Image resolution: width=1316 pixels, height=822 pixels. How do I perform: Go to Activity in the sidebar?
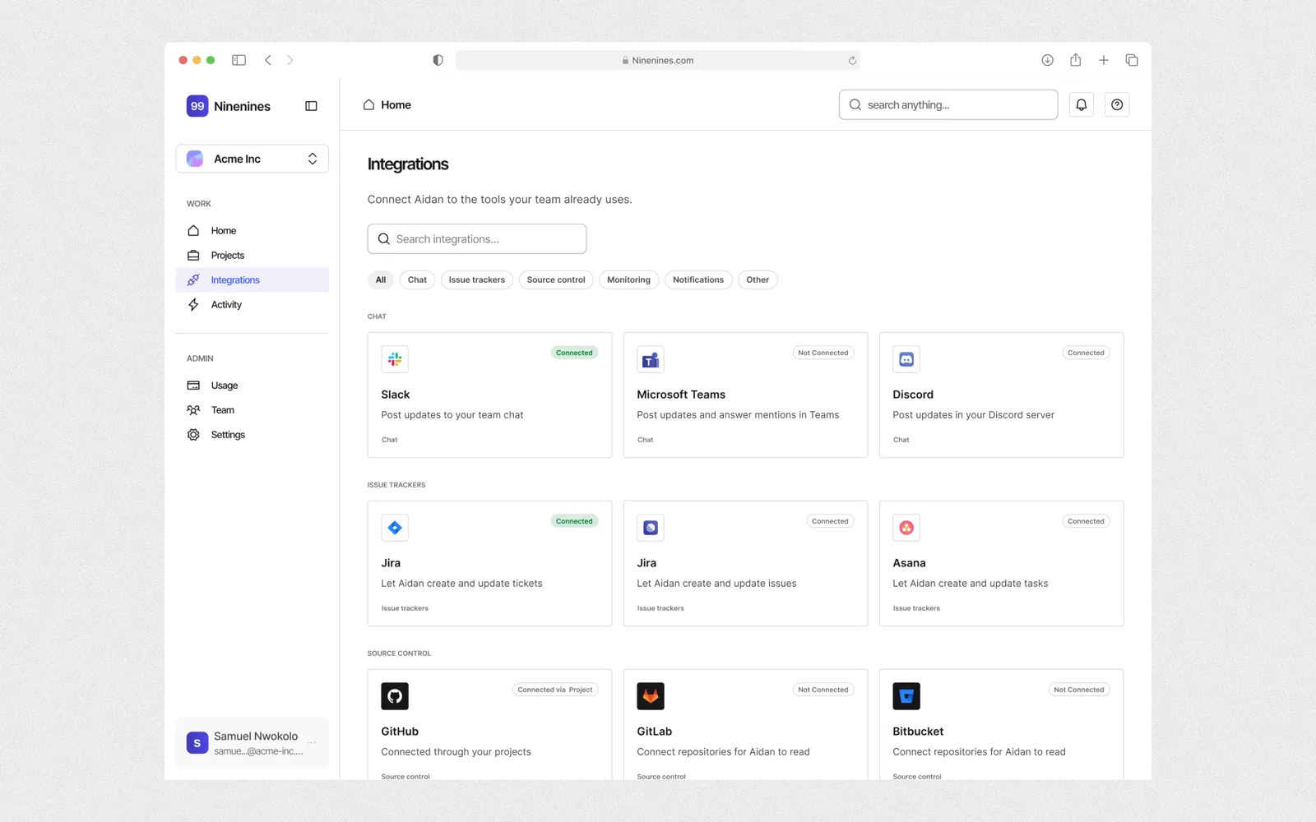coord(253,305)
